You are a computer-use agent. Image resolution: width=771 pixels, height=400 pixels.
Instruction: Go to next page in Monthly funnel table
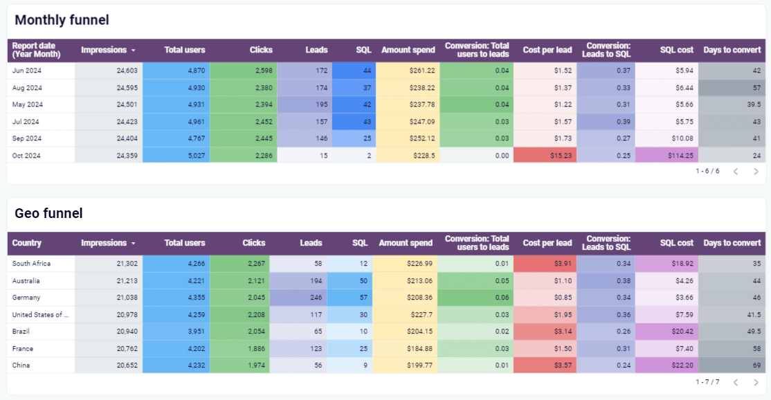click(x=756, y=172)
